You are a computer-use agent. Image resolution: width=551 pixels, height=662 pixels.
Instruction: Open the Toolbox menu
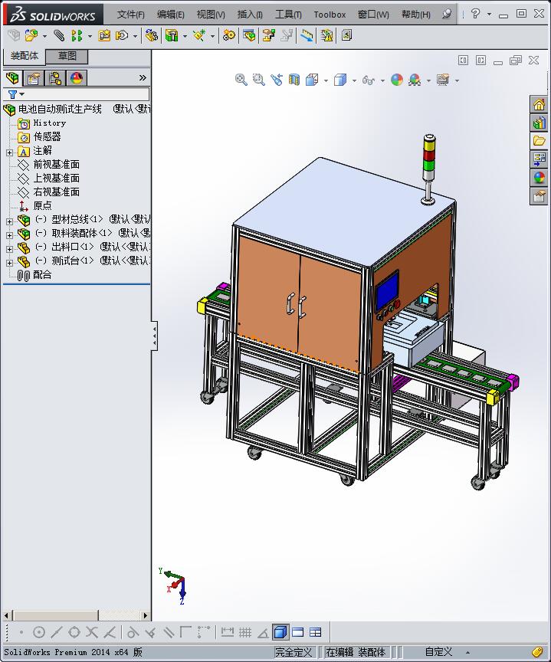point(330,15)
